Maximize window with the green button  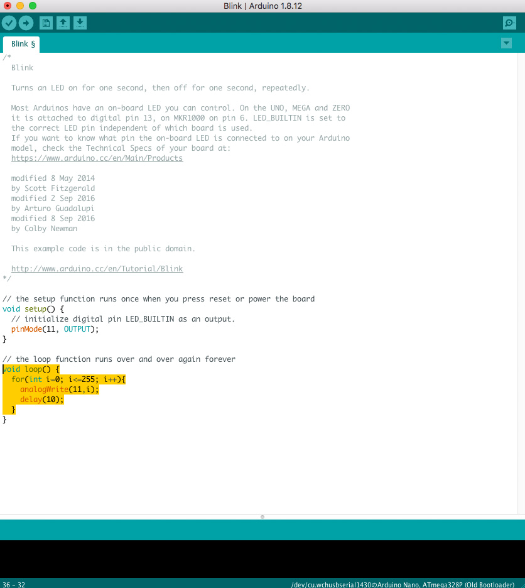coord(33,6)
